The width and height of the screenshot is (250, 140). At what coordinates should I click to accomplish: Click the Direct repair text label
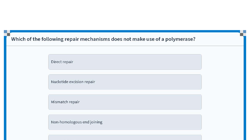coord(62,62)
